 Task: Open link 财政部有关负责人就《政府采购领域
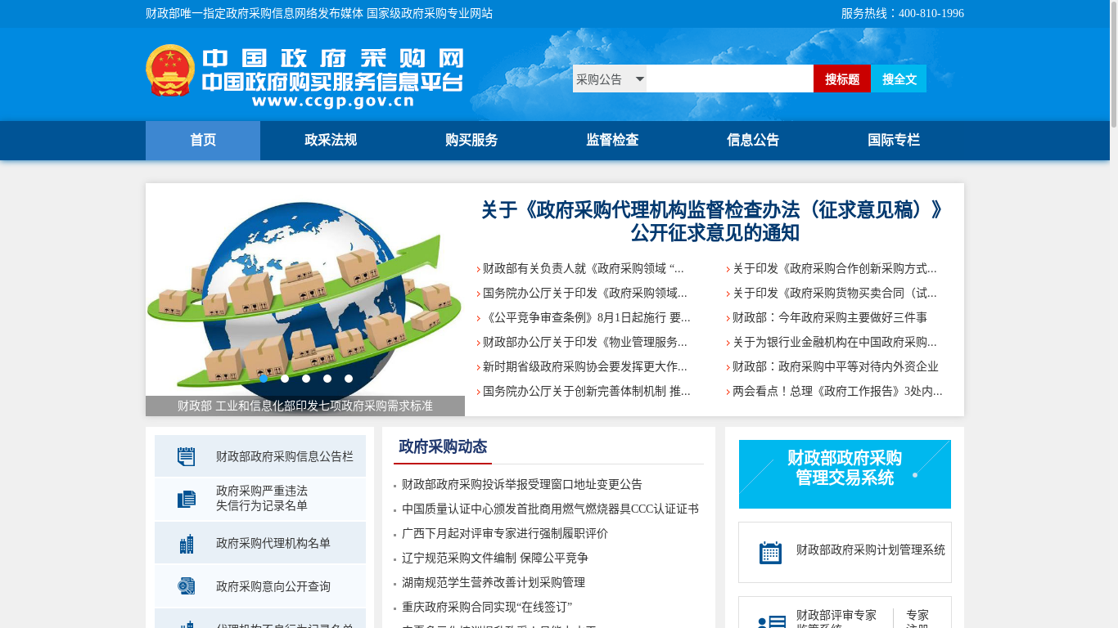point(583,268)
